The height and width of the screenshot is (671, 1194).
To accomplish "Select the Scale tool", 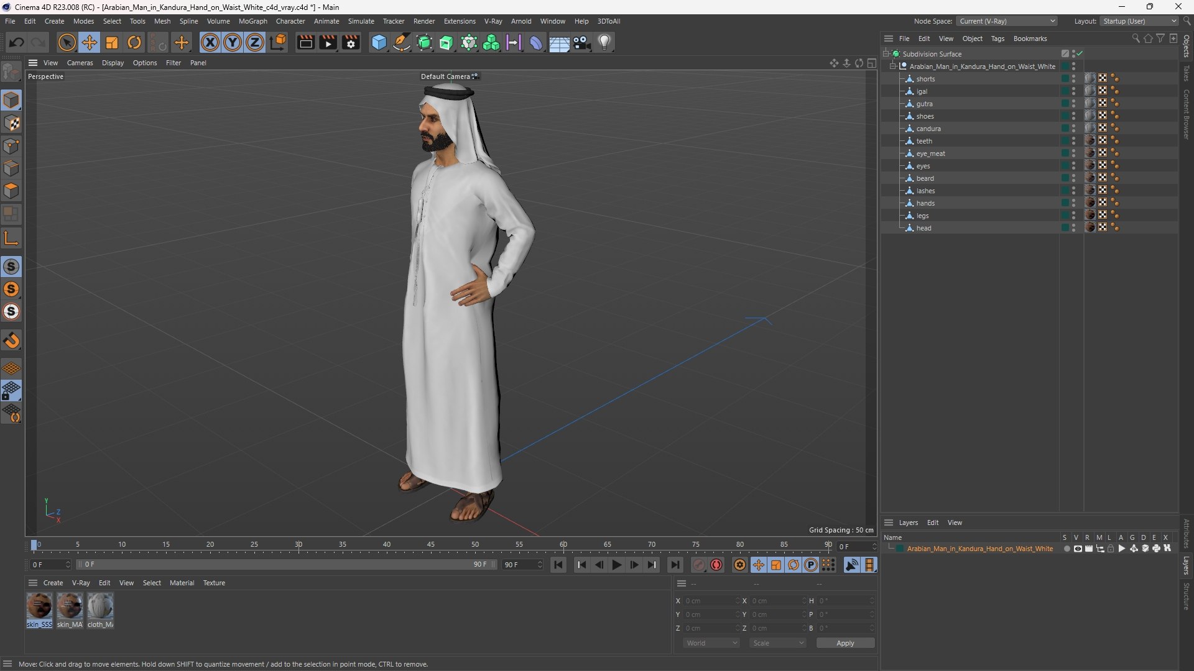I will (112, 42).
